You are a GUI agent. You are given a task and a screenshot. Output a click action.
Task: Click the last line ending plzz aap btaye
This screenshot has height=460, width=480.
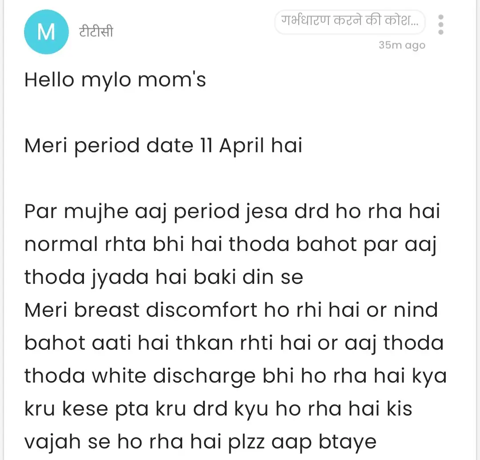200,442
